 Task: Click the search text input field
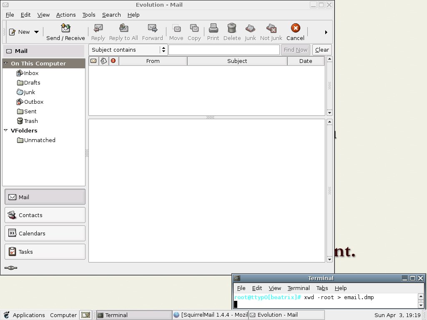click(x=224, y=50)
